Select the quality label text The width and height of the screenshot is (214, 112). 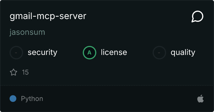183,52
